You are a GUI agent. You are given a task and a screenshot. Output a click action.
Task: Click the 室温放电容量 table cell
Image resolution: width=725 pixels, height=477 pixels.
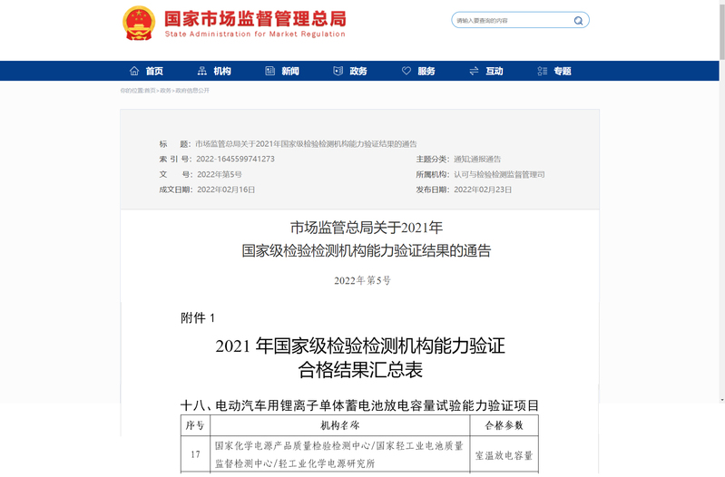pos(504,454)
